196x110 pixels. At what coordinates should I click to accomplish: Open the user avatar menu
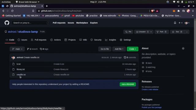click(187, 23)
